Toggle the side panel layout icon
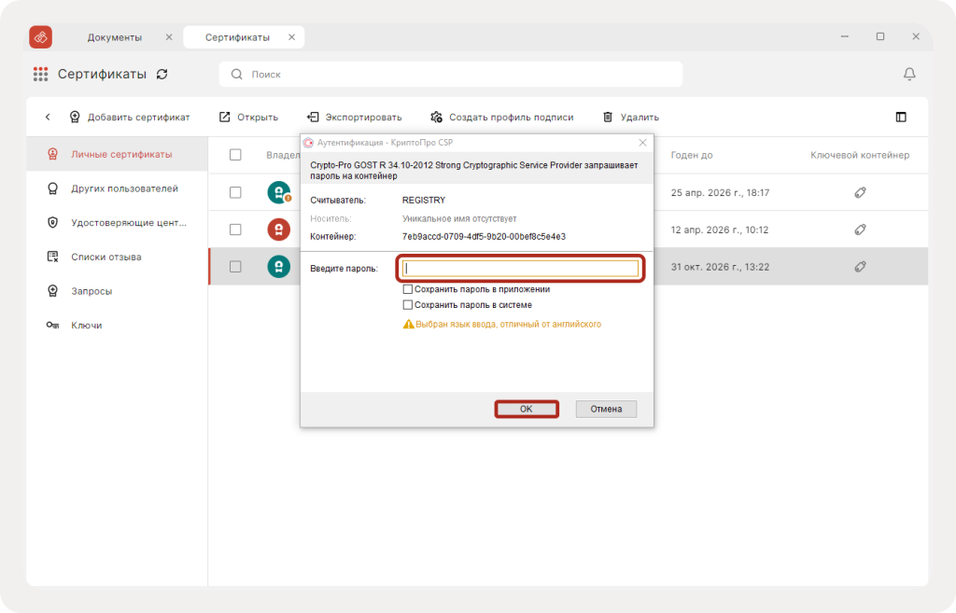The width and height of the screenshot is (956, 613). 901,117
